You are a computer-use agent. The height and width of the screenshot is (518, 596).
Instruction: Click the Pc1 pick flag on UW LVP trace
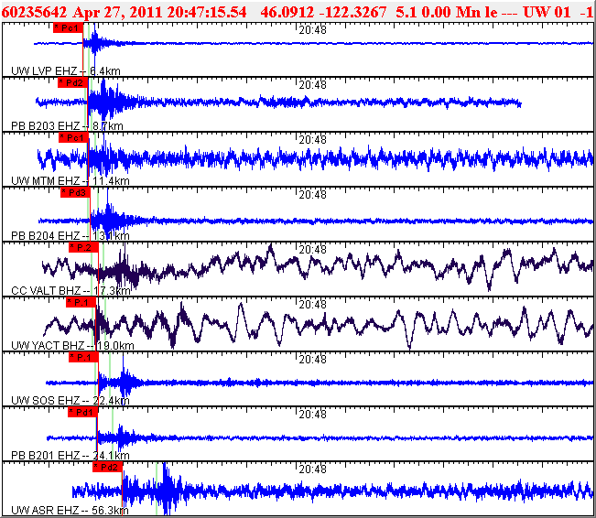click(x=68, y=27)
